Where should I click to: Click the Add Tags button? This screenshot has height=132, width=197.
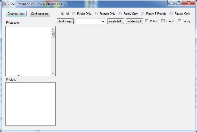coord(65,21)
